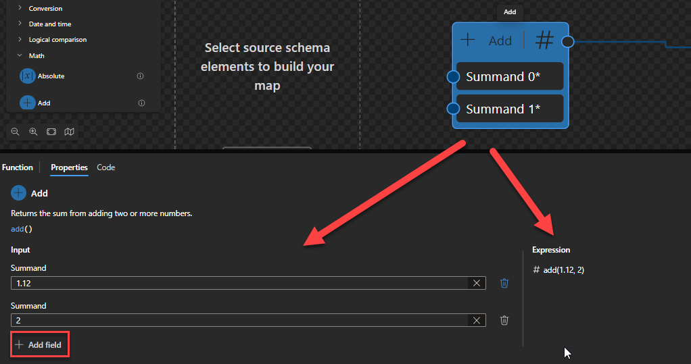Clear the 1.12 Summand value

477,283
